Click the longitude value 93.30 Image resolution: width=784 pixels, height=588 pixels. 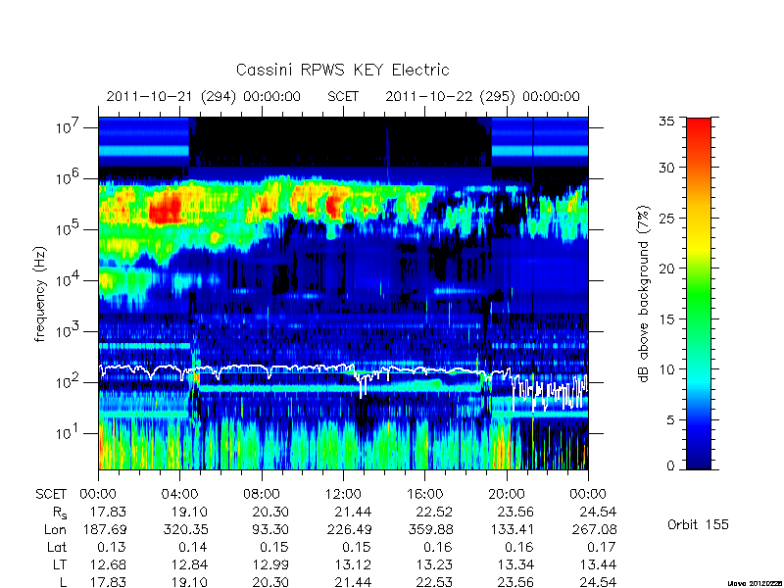click(269, 529)
